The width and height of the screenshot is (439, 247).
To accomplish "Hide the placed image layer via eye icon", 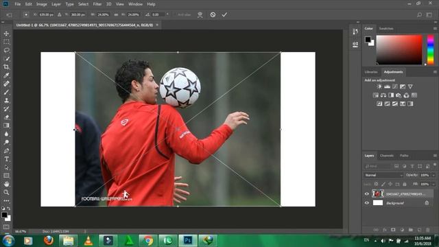I will tap(367, 193).
